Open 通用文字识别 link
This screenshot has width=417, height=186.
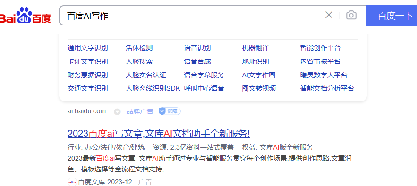click(87, 48)
